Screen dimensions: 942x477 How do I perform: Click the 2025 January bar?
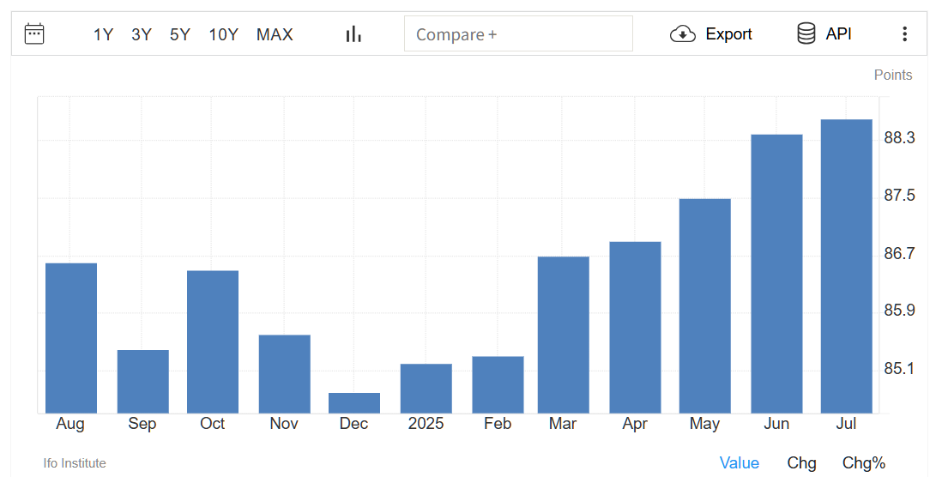point(426,389)
